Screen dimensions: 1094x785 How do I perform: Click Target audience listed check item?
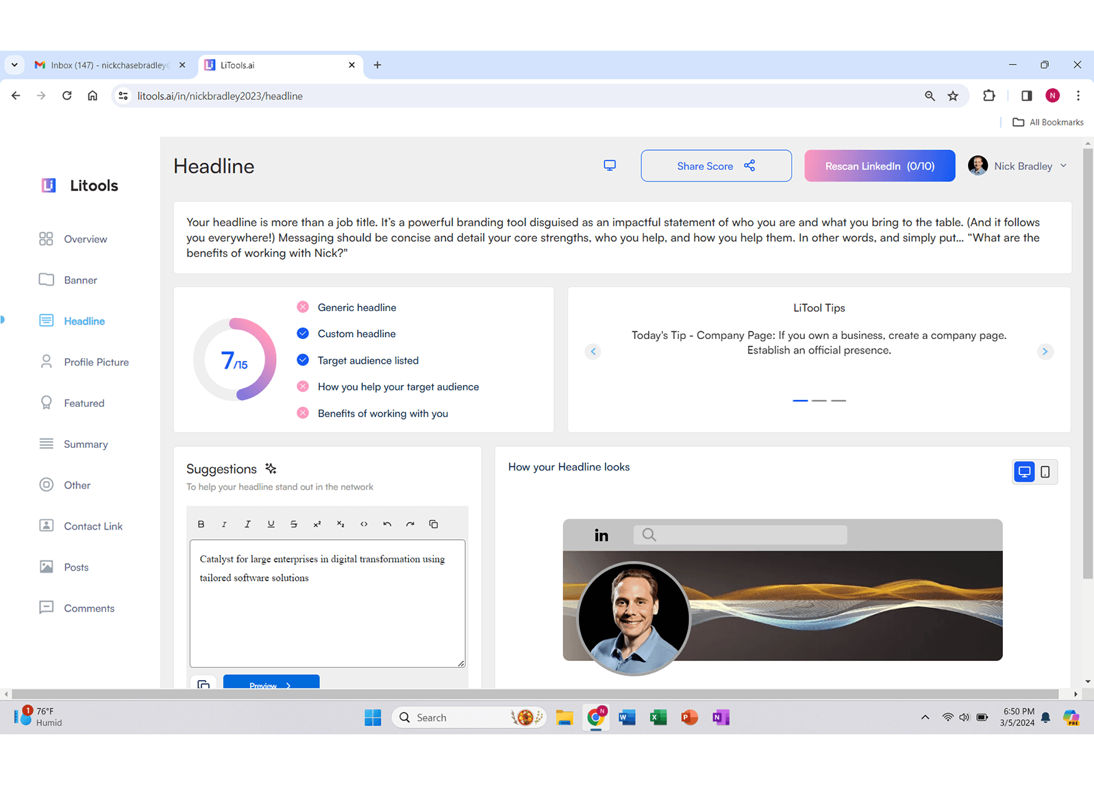pos(358,360)
